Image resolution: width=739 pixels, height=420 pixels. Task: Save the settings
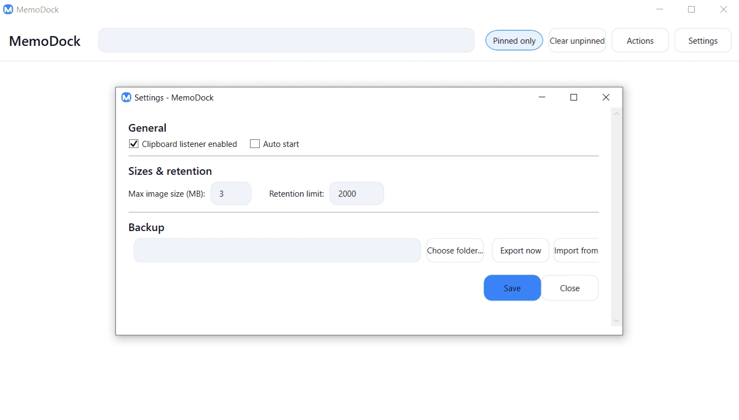[x=512, y=288]
